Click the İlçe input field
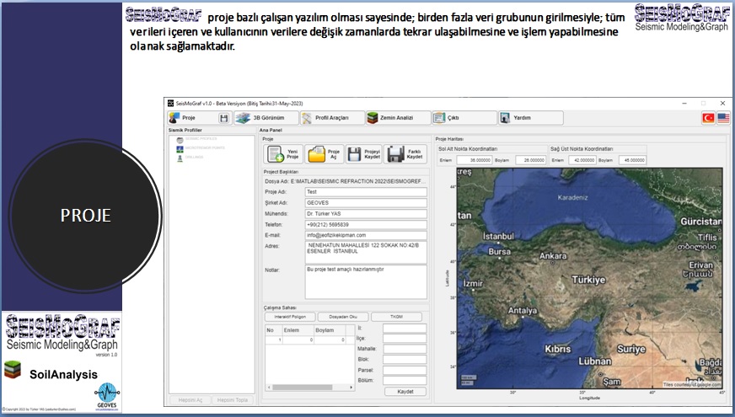Image resolution: width=735 pixels, height=417 pixels. [x=405, y=339]
